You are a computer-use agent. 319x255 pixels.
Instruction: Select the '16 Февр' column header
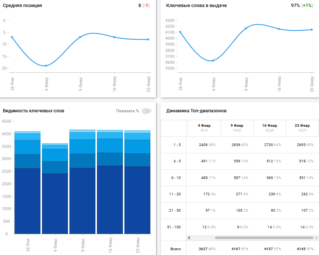(270, 128)
